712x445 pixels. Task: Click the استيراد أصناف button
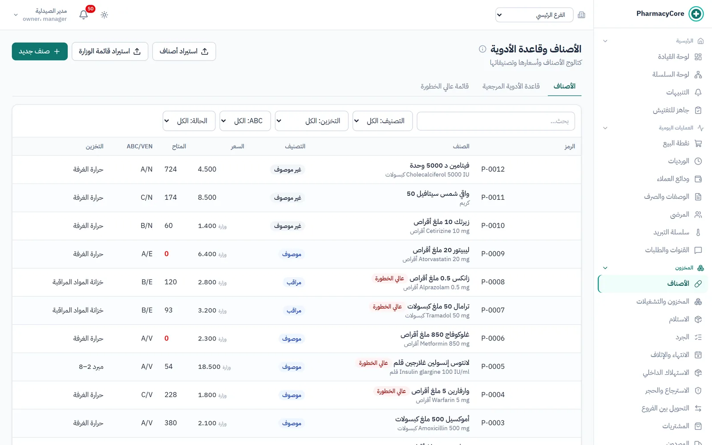click(x=184, y=52)
